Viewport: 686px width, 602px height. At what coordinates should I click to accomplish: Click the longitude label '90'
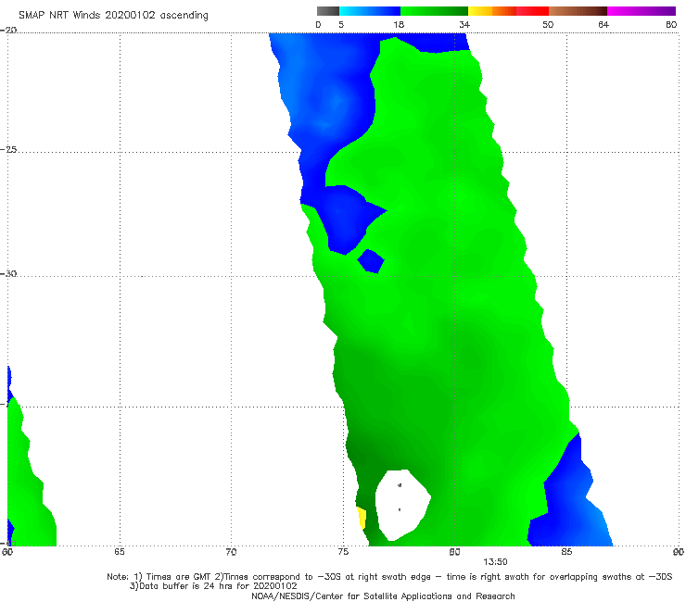pyautogui.click(x=679, y=552)
